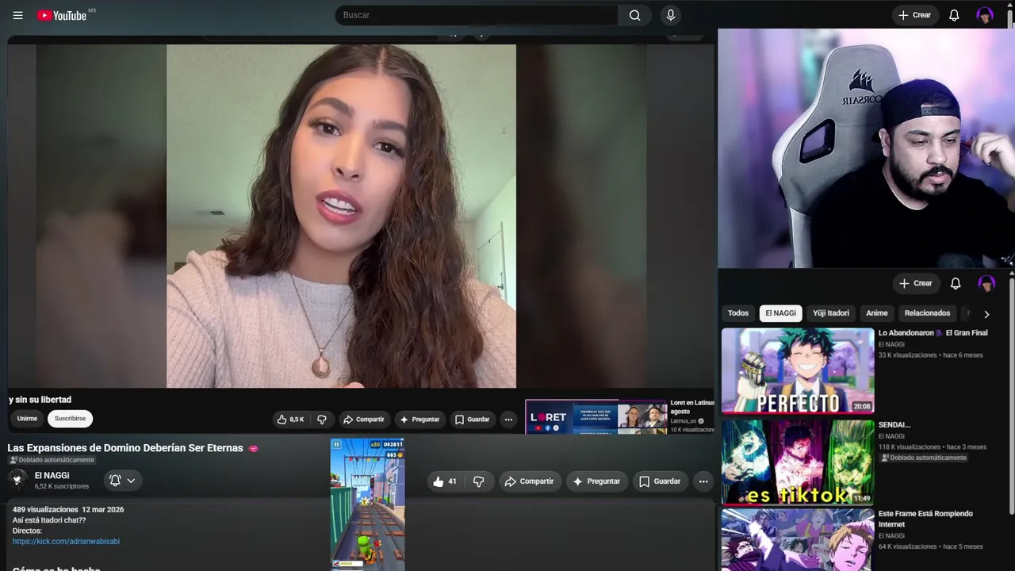Click the notification bell below the webcam overlay

click(956, 283)
